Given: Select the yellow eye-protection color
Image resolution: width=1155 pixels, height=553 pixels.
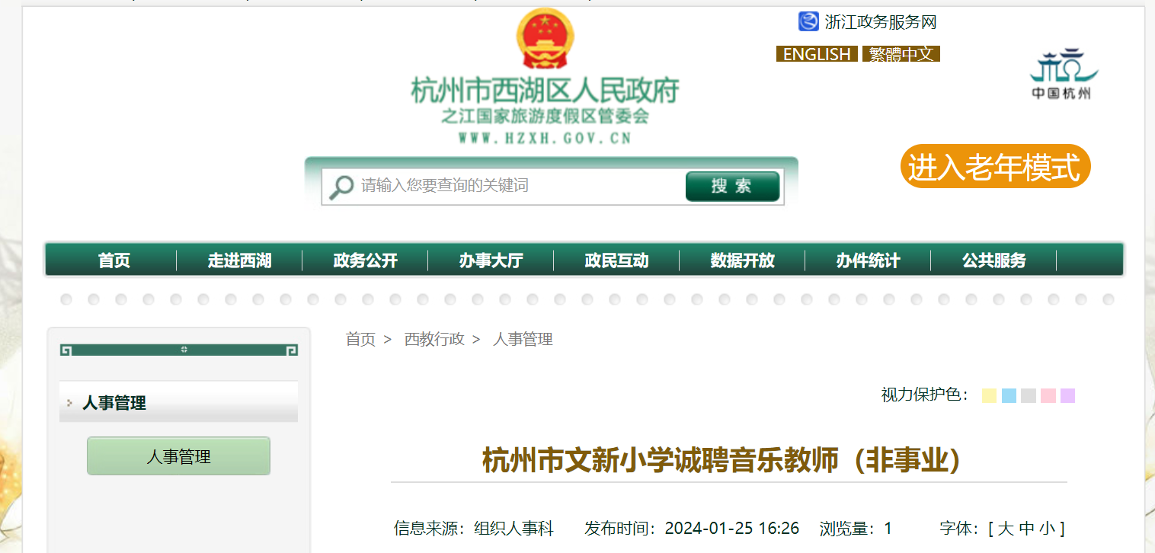Looking at the screenshot, I should pos(990,395).
